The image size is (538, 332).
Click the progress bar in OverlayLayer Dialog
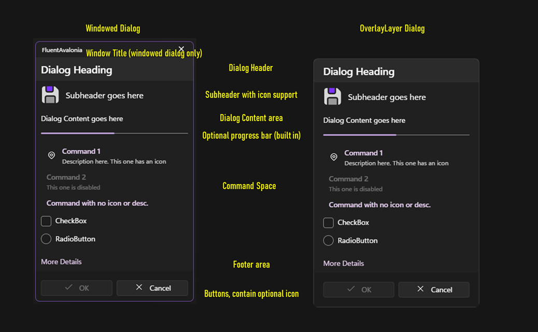pos(397,135)
